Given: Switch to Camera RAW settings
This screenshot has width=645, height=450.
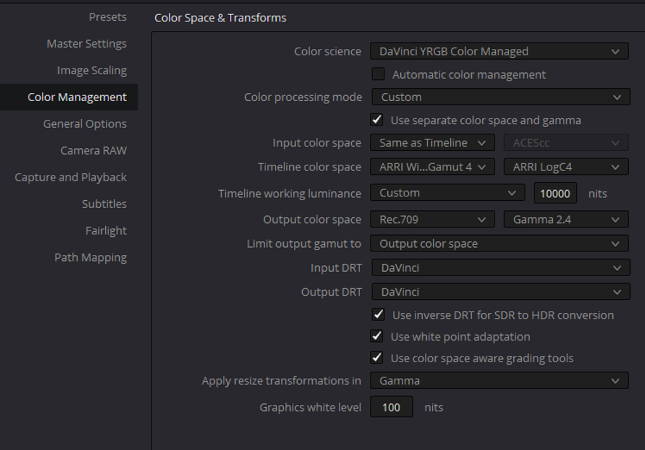Looking at the screenshot, I should (x=93, y=150).
